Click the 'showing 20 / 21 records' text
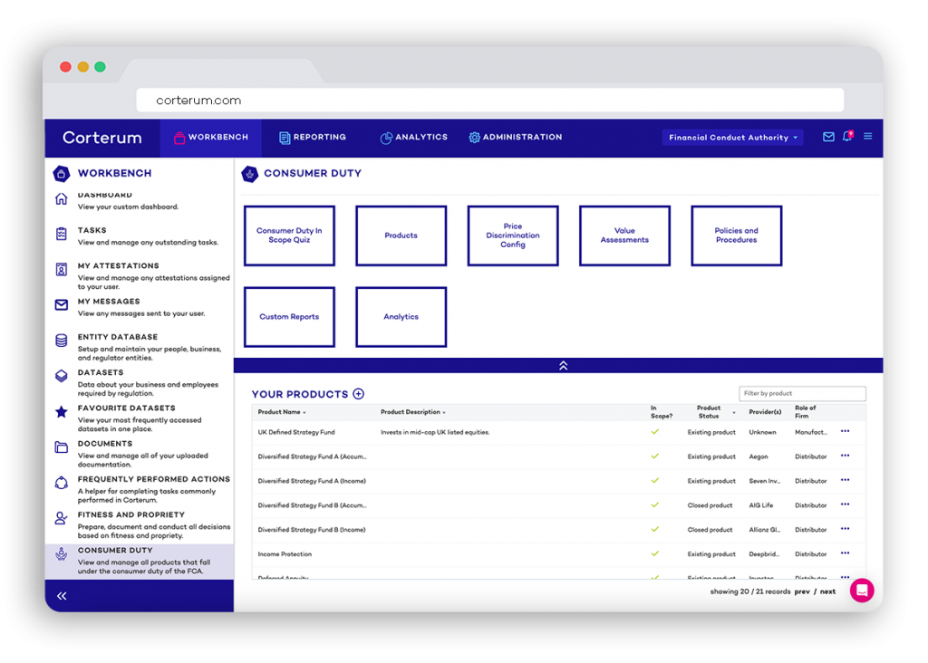This screenshot has height=663, width=928. point(750,591)
